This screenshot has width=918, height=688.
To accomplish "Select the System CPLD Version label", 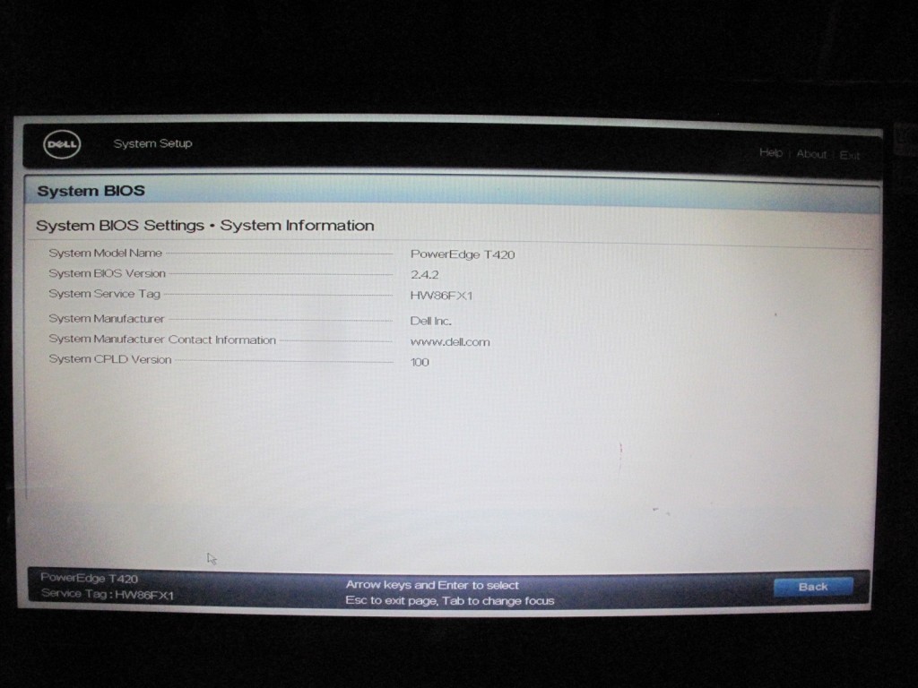I will click(109, 360).
